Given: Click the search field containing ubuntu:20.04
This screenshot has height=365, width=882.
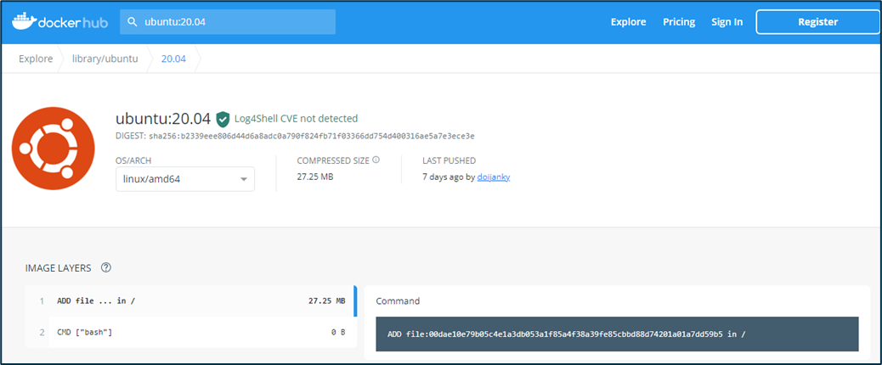Looking at the screenshot, I should click(x=228, y=22).
